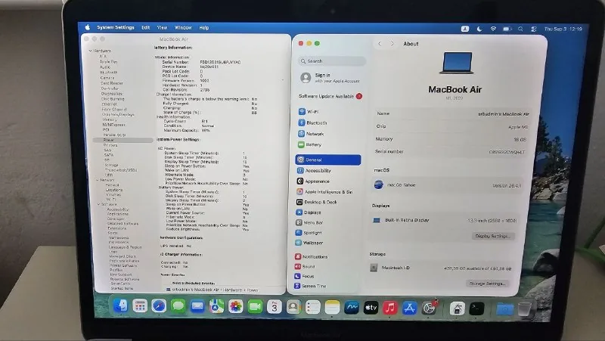This screenshot has height=341, width=605.
Task: Open Notes app in Dock
Action: coord(332,308)
